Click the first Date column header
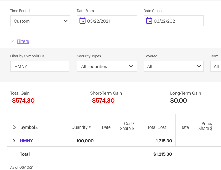The image size is (221, 170). (x=106, y=127)
